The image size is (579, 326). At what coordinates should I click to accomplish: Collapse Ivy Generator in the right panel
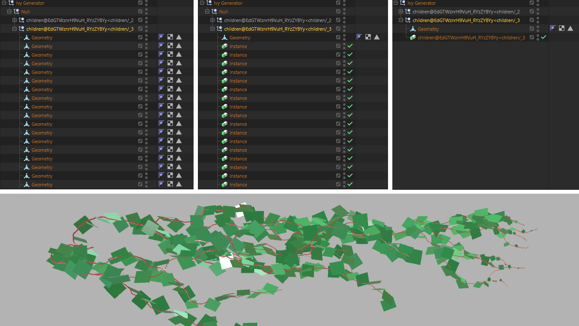coord(395,3)
